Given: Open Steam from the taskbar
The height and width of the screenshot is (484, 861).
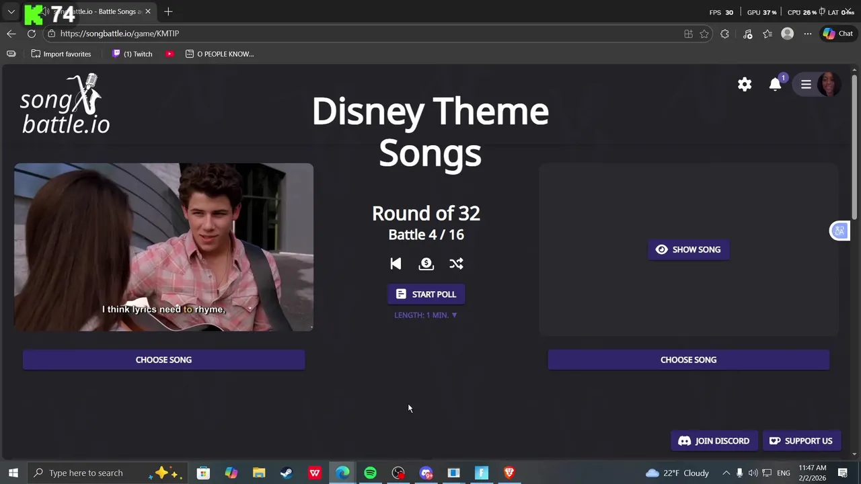Looking at the screenshot, I should click(287, 473).
